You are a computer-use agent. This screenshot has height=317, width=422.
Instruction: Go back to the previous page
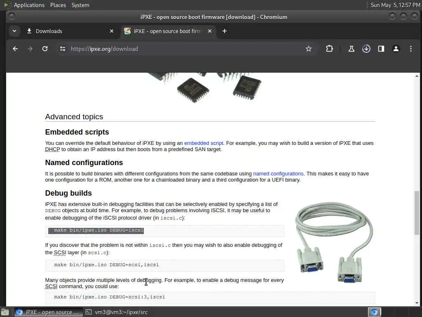coord(15,49)
